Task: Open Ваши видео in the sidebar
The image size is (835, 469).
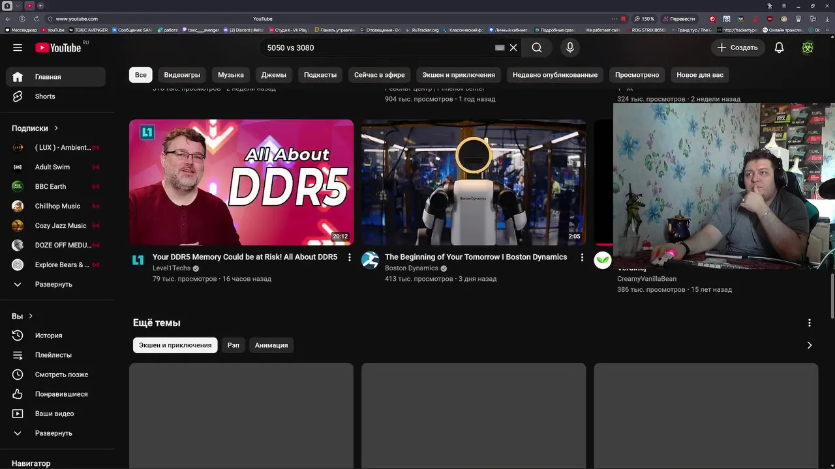Action: click(x=56, y=414)
